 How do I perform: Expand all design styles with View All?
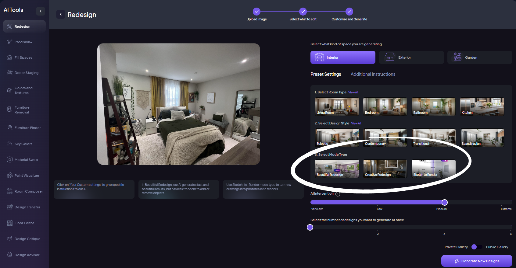(356, 124)
